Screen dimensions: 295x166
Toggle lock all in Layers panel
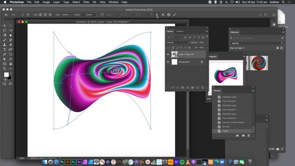(x=189, y=47)
